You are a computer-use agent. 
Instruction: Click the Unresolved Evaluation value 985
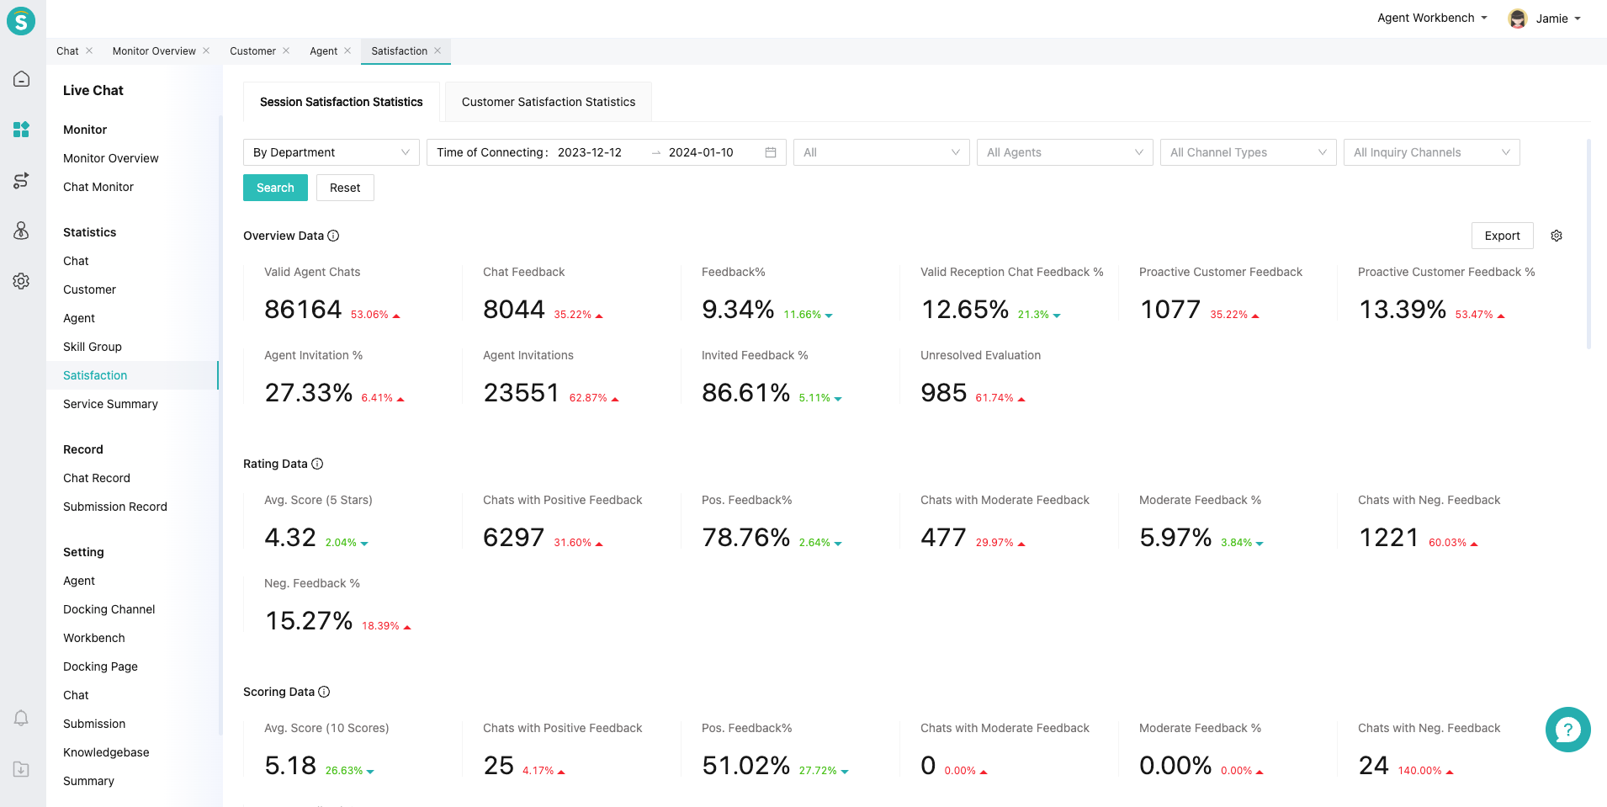[944, 393]
